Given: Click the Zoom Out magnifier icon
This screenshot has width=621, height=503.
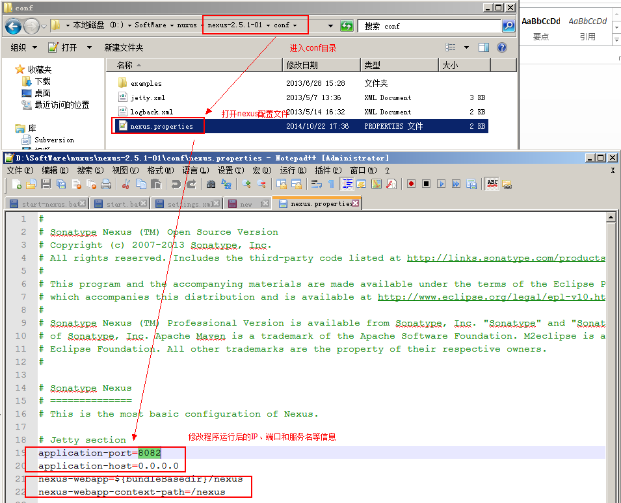Looking at the screenshot, I should [x=261, y=184].
